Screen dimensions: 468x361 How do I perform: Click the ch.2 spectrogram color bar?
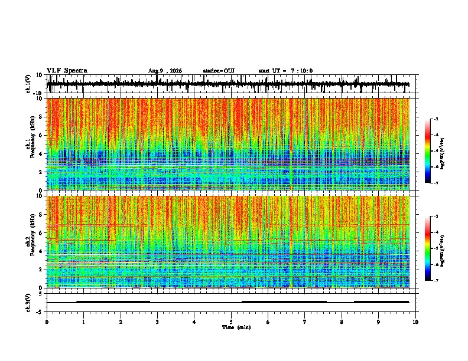(x=427, y=248)
